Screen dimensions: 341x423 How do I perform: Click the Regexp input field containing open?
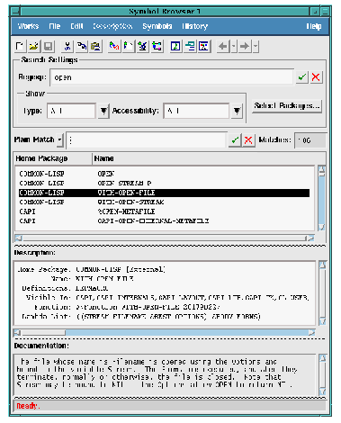(172, 77)
